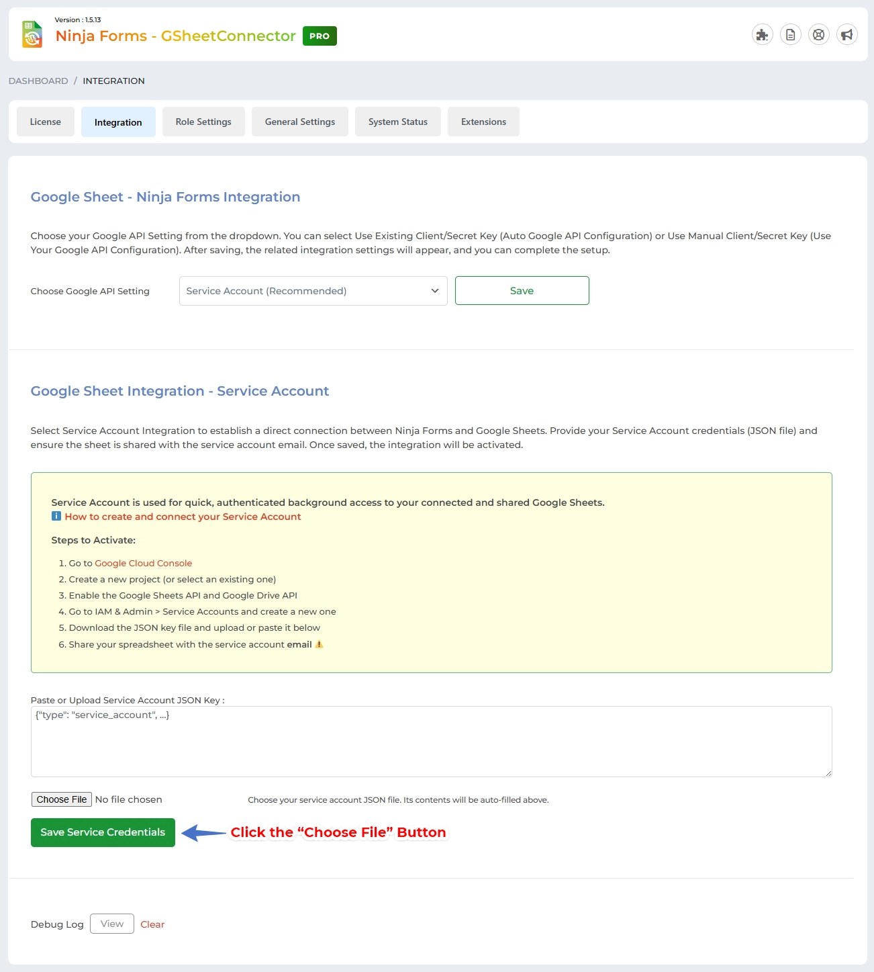Switch to the System Status tab
This screenshot has width=874, height=972.
[x=397, y=122]
